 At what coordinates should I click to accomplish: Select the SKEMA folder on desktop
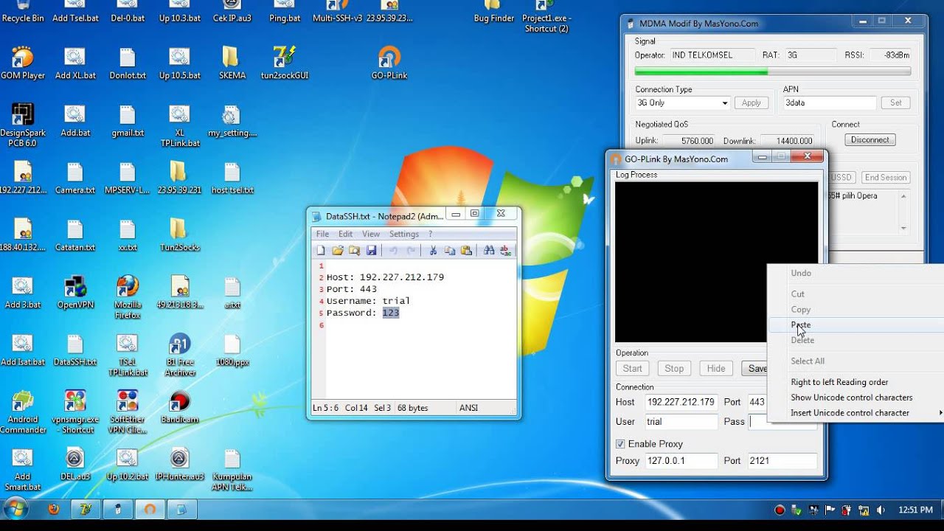tap(232, 63)
